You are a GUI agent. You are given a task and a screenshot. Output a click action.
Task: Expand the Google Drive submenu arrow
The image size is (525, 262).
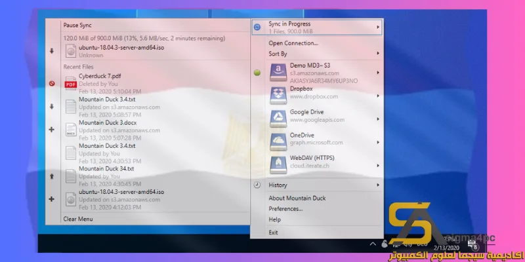(x=378, y=119)
